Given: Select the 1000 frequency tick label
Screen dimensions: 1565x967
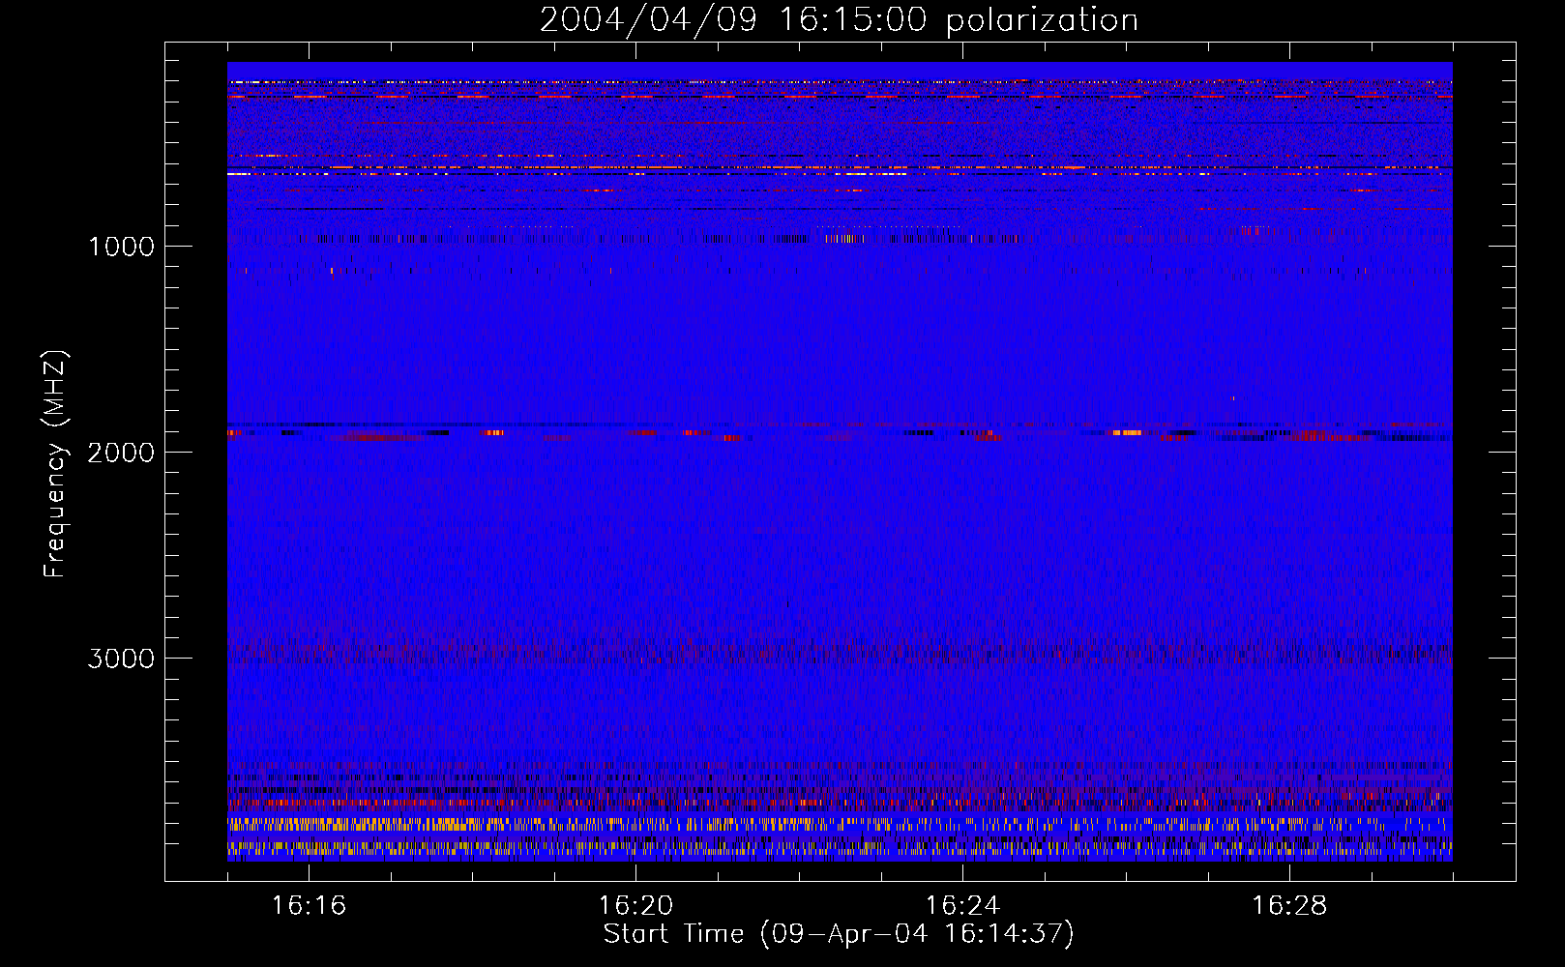Looking at the screenshot, I should click(121, 247).
